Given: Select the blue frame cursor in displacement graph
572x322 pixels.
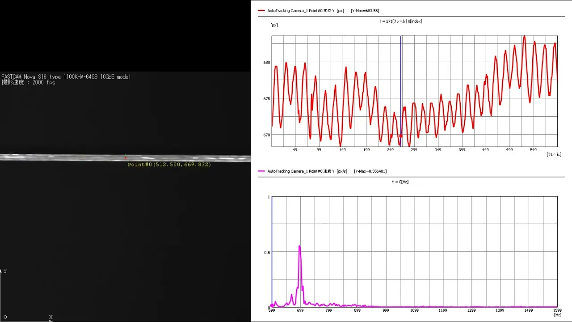Looking at the screenshot, I should [401, 91].
